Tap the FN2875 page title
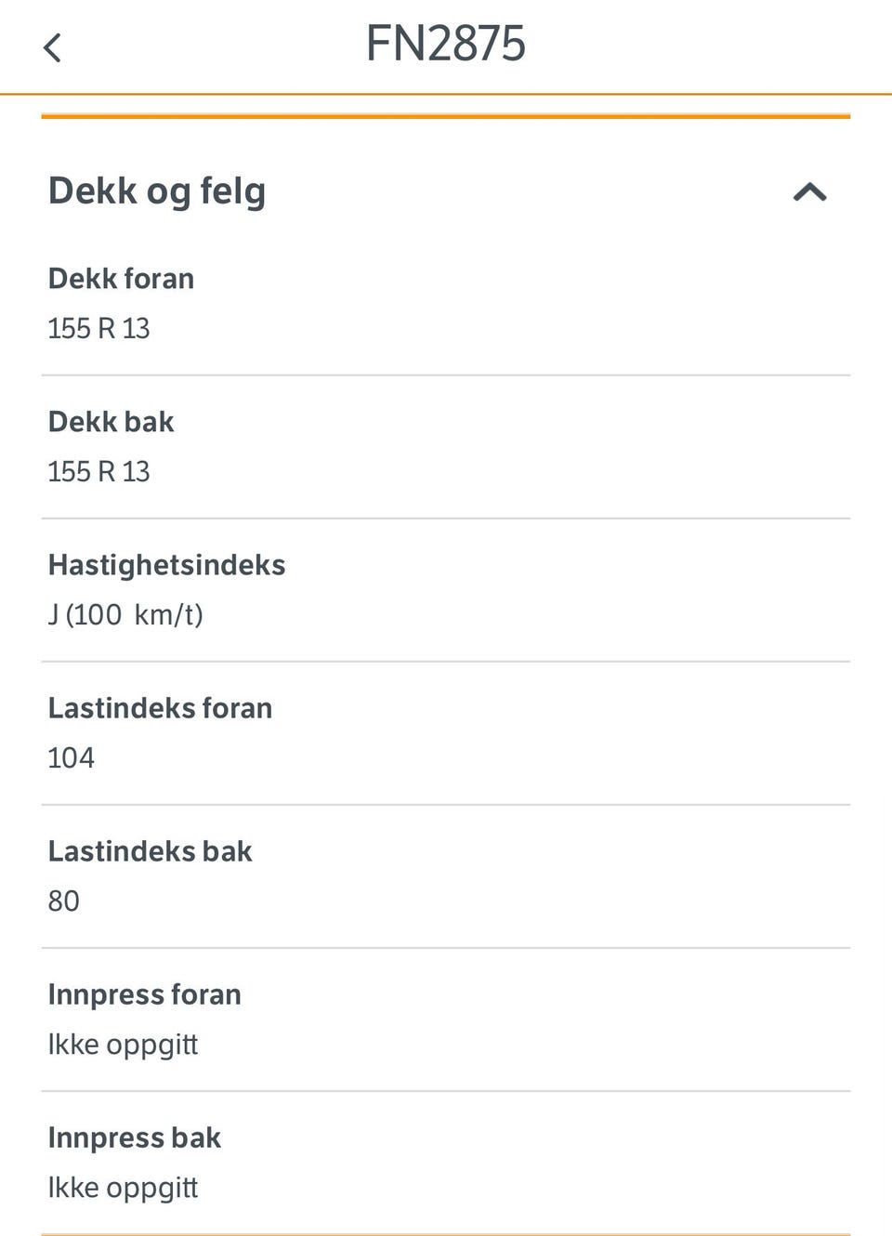 click(x=445, y=44)
